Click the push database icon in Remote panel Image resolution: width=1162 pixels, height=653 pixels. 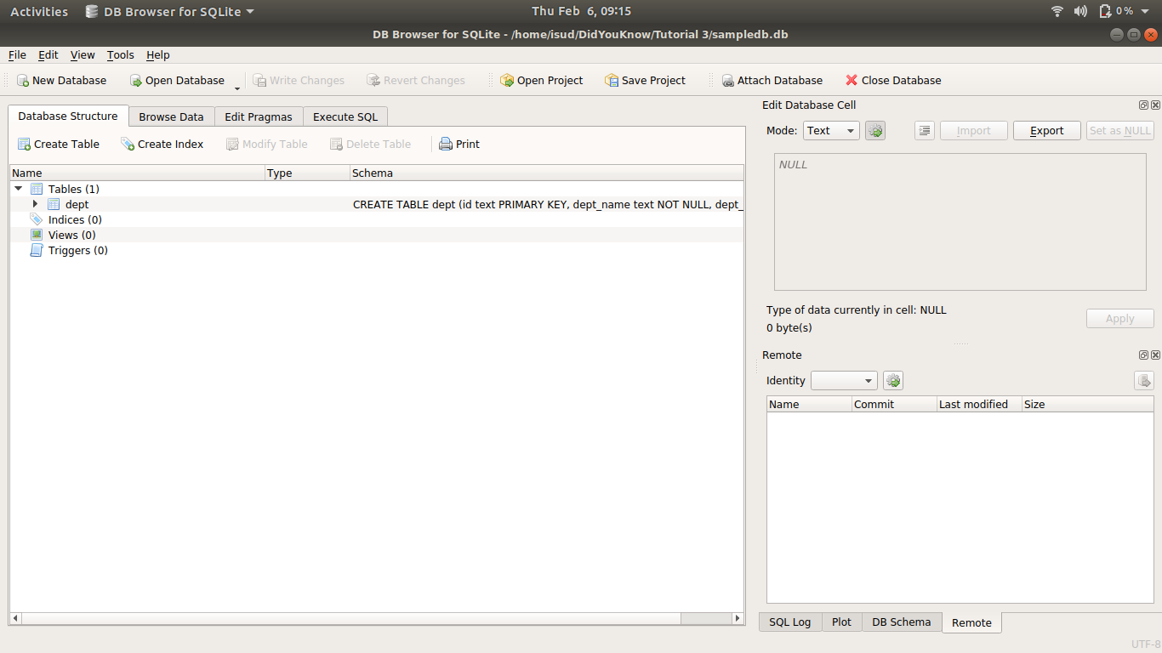point(1144,381)
